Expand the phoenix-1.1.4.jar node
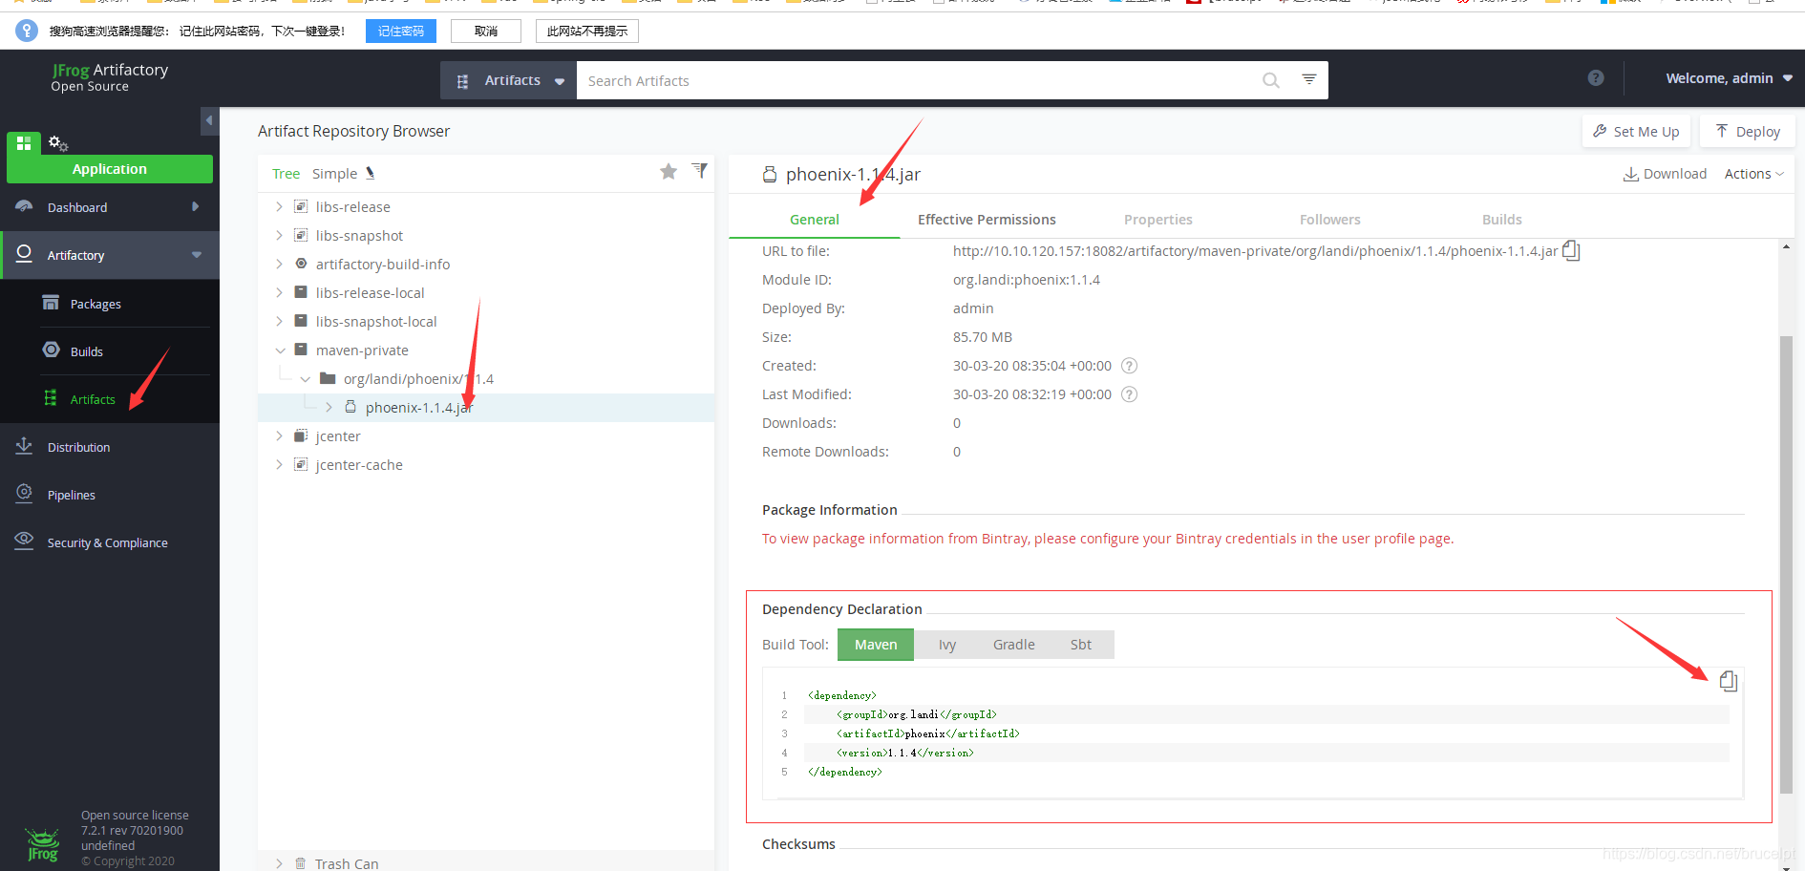 (329, 407)
